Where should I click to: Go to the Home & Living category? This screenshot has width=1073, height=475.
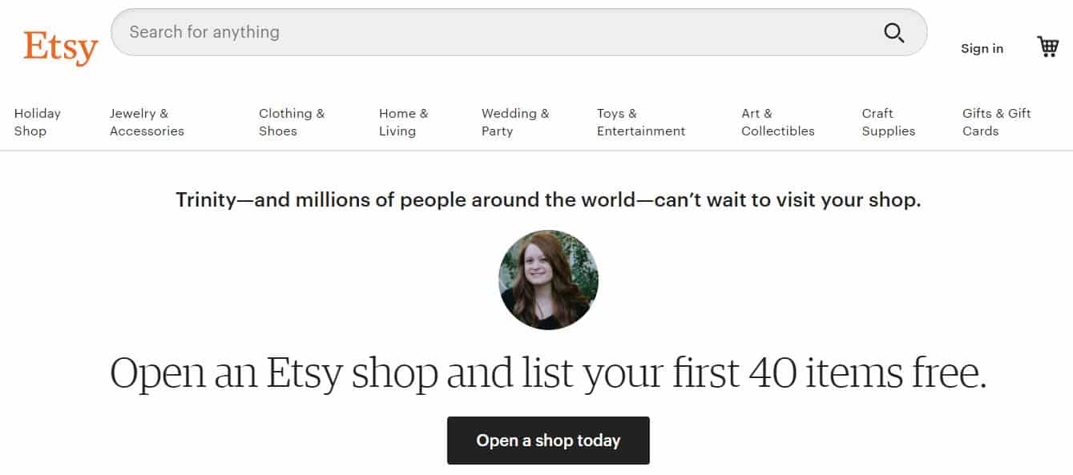pyautogui.click(x=403, y=123)
